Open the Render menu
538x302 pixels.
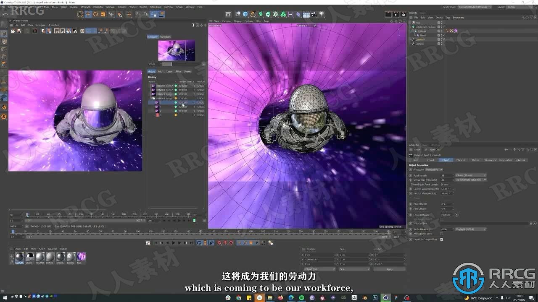click(x=143, y=7)
